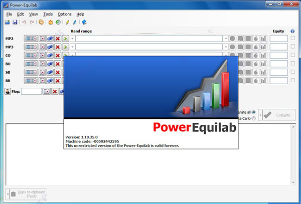Click the blue book toolbar icon
The height and width of the screenshot is (204, 301).
(84, 22)
